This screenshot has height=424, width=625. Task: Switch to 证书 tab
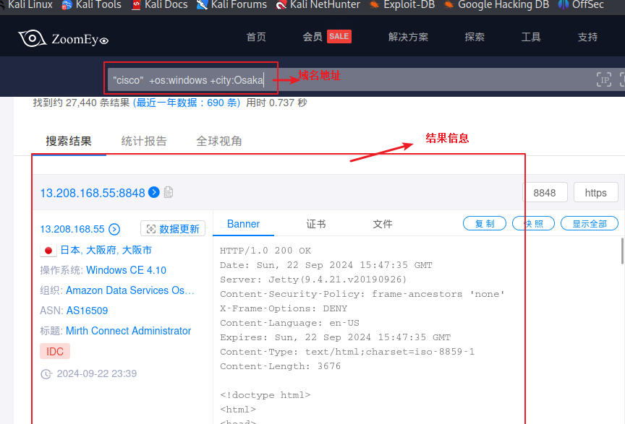pos(316,224)
